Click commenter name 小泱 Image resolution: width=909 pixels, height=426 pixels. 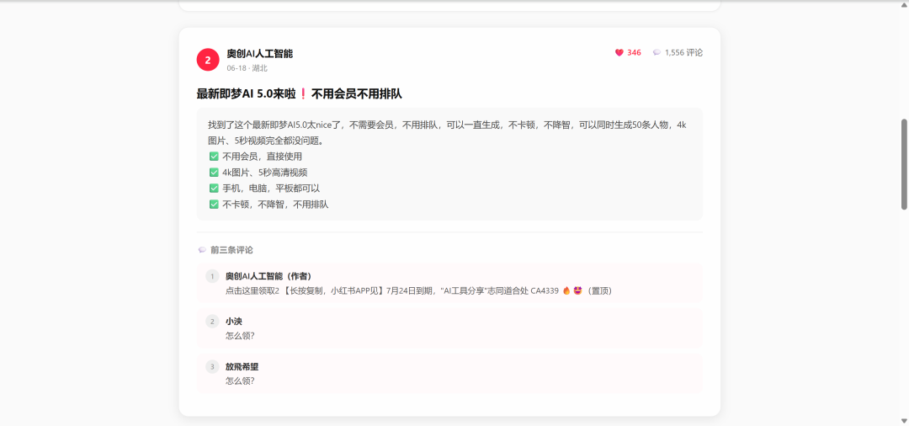pyautogui.click(x=234, y=321)
